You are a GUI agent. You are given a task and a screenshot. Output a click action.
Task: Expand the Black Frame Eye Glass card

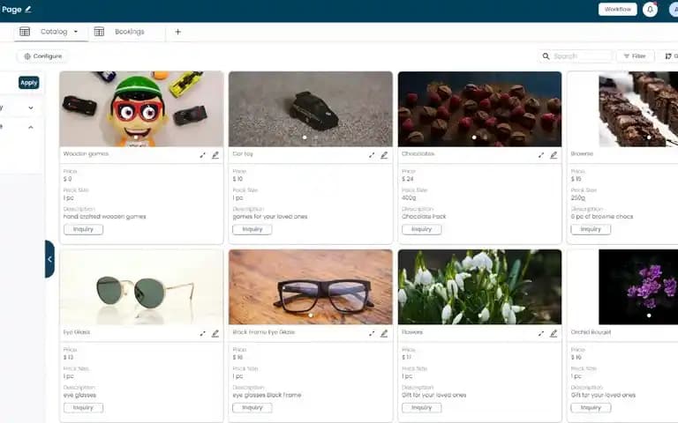(x=372, y=334)
